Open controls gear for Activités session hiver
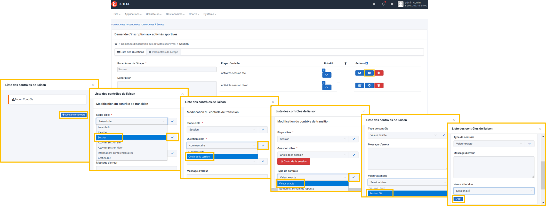 (x=369, y=86)
